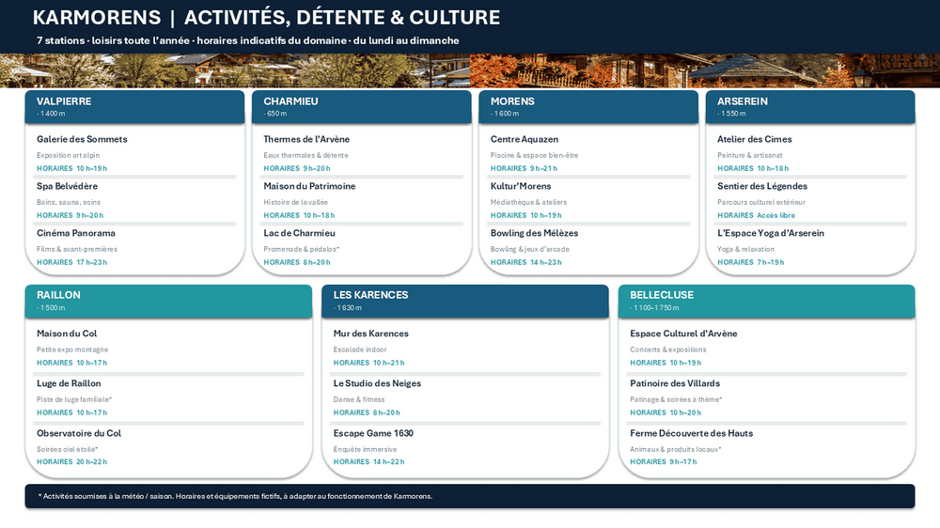The width and height of the screenshot is (940, 528).
Task: Click 'Piste de luge familiale*' description
Action: (x=74, y=399)
